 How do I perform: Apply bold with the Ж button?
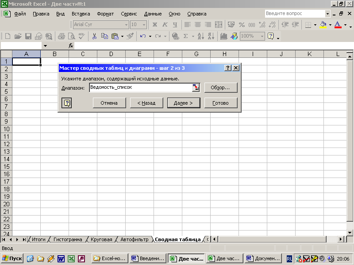[154, 25]
